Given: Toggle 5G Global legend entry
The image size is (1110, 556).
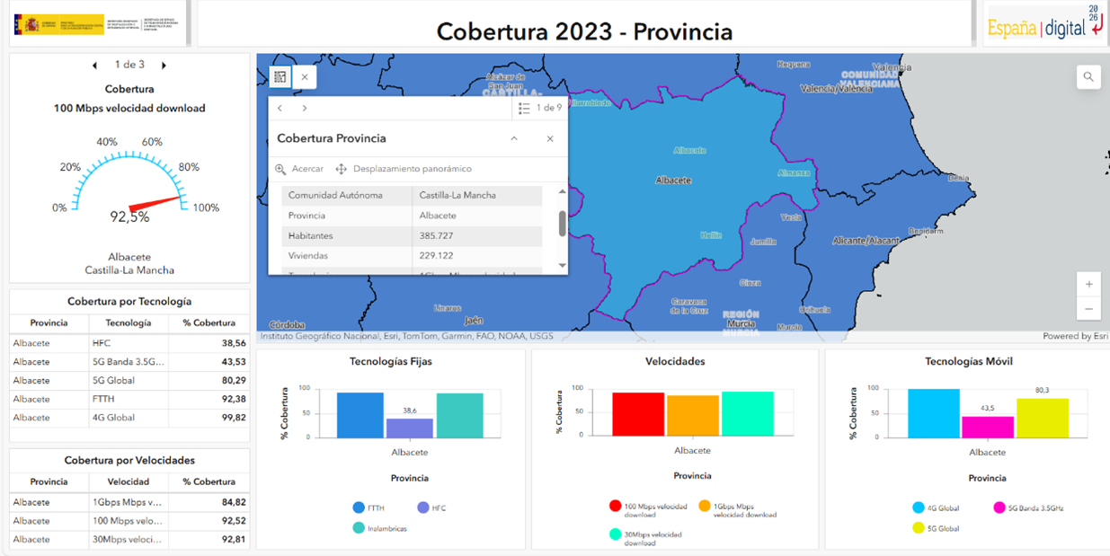Looking at the screenshot, I should click(936, 528).
